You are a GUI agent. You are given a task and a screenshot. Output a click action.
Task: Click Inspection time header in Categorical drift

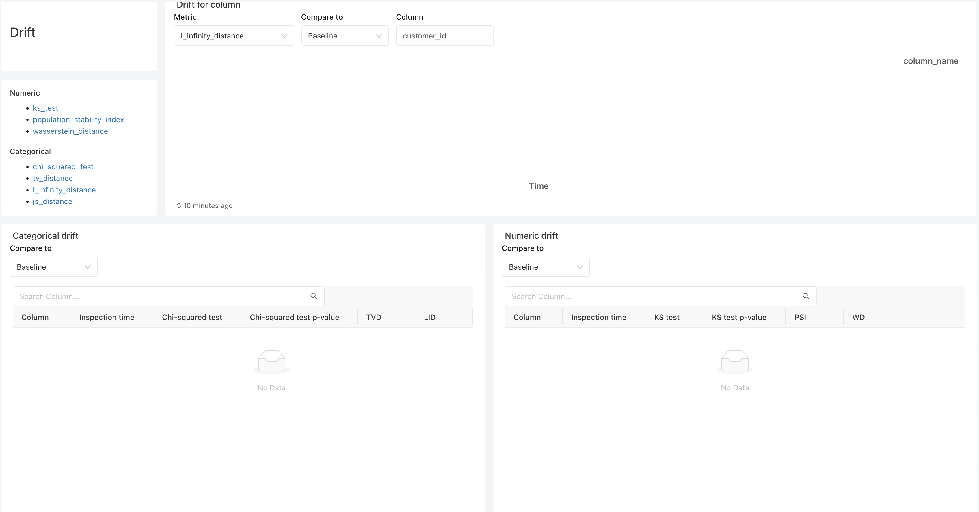pyautogui.click(x=106, y=317)
